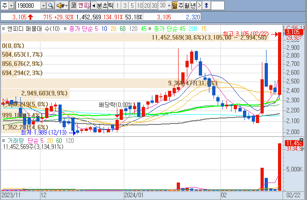Click the 134.91% value in the quote bar
The image size is (307, 200).
coord(113,17)
